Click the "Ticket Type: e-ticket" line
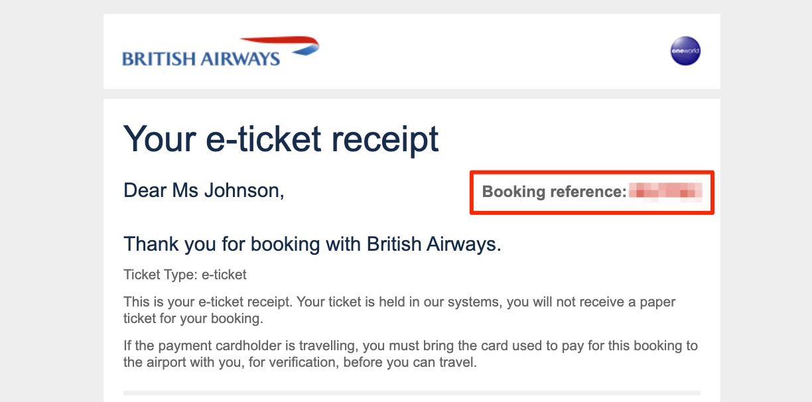Screen dimensions: 812x402 tap(185, 275)
